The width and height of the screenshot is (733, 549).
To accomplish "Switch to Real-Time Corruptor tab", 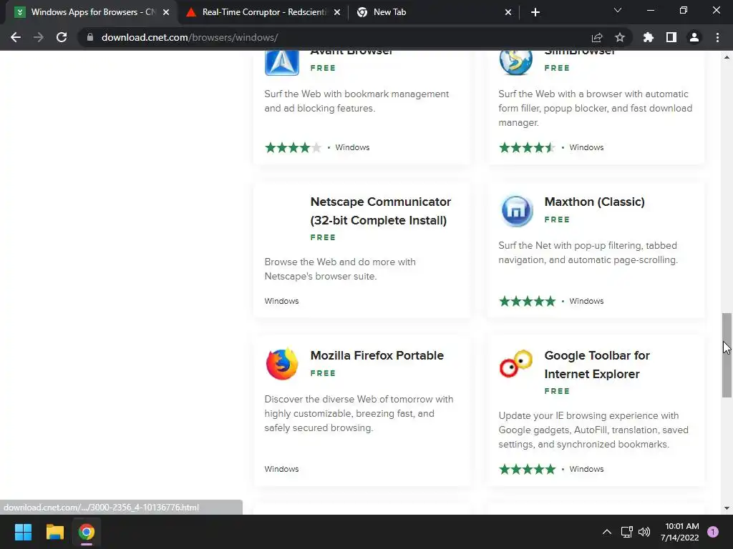I will tap(262, 12).
